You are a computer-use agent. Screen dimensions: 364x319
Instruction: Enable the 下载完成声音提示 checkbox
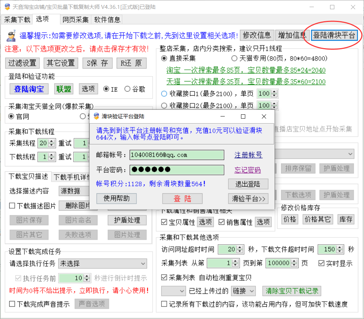coord(12,304)
